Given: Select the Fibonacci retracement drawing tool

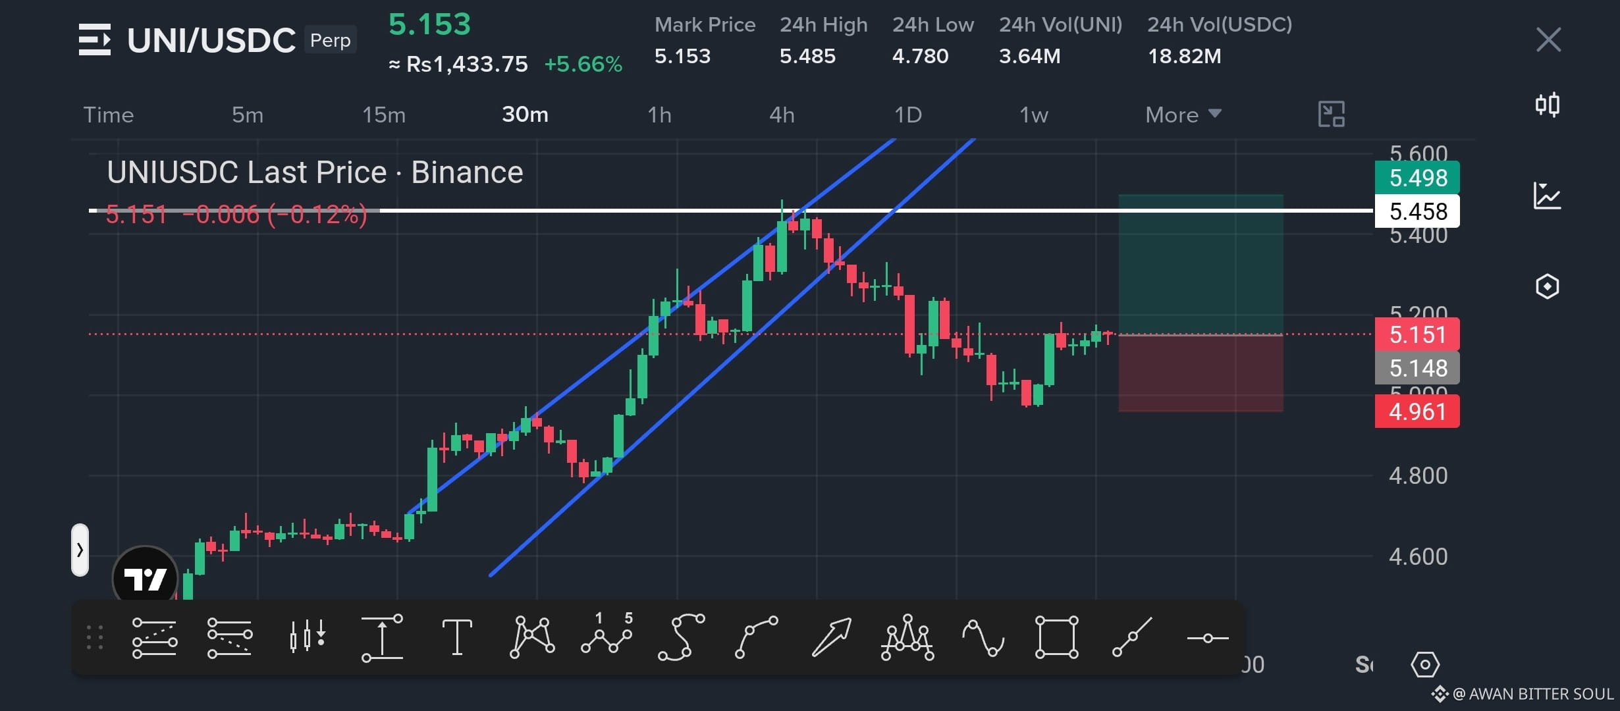Looking at the screenshot, I should click(154, 637).
